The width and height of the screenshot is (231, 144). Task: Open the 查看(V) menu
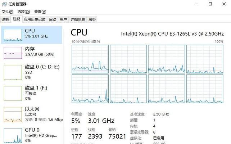40,12
